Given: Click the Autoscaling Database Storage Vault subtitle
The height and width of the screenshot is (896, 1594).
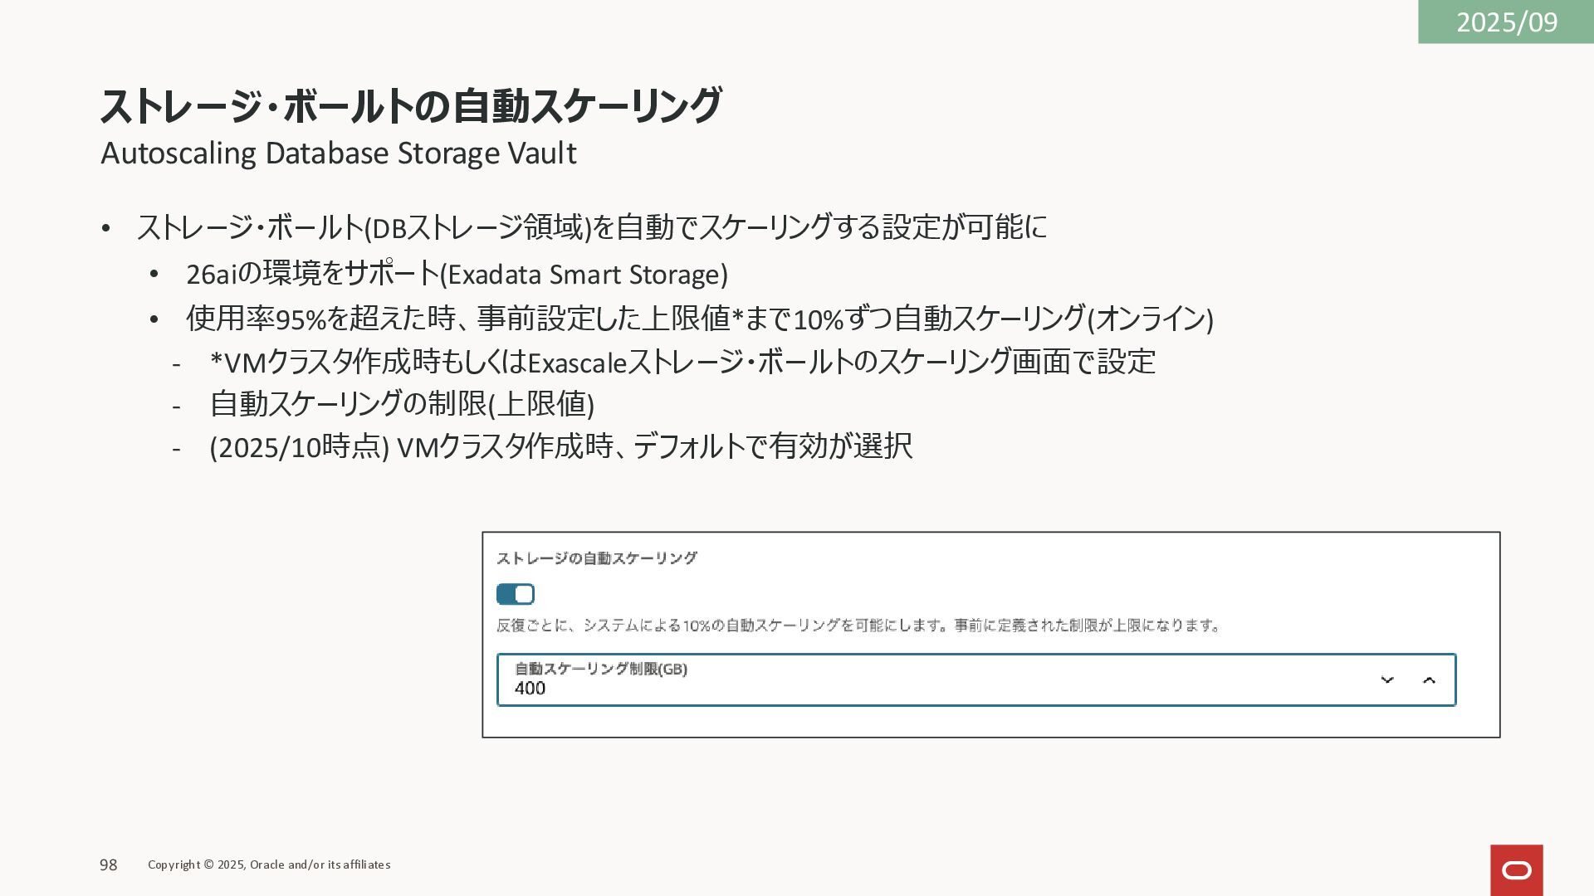Looking at the screenshot, I should 338,153.
